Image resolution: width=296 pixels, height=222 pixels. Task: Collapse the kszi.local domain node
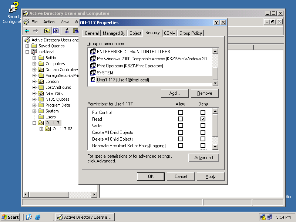tap(27, 52)
